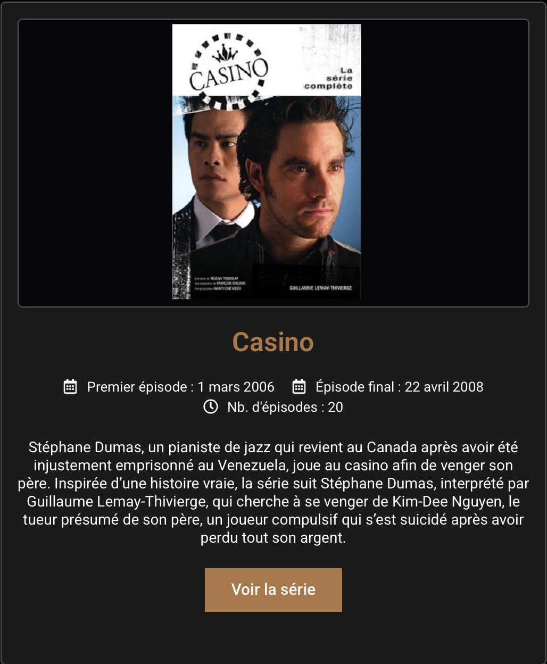
Task: Click the Premier épisode label text
Action: [137, 387]
